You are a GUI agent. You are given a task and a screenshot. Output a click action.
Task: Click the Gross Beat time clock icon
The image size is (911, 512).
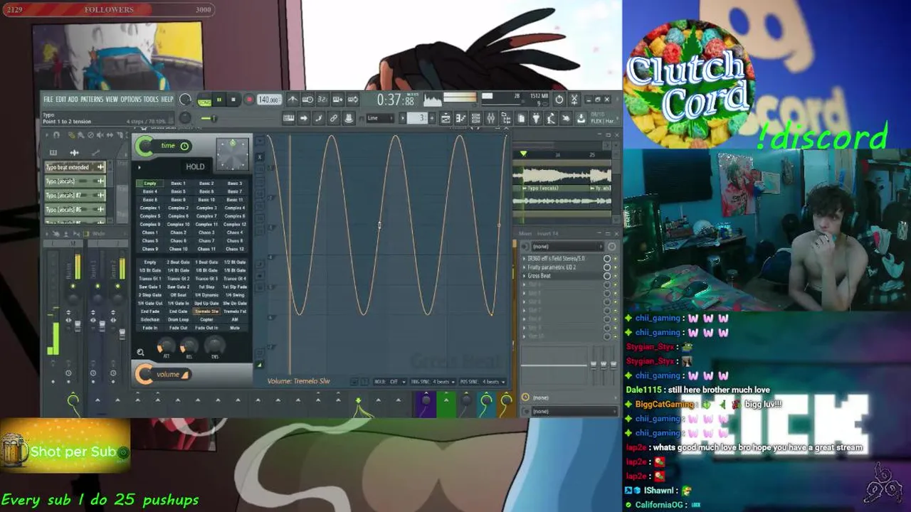pos(184,146)
